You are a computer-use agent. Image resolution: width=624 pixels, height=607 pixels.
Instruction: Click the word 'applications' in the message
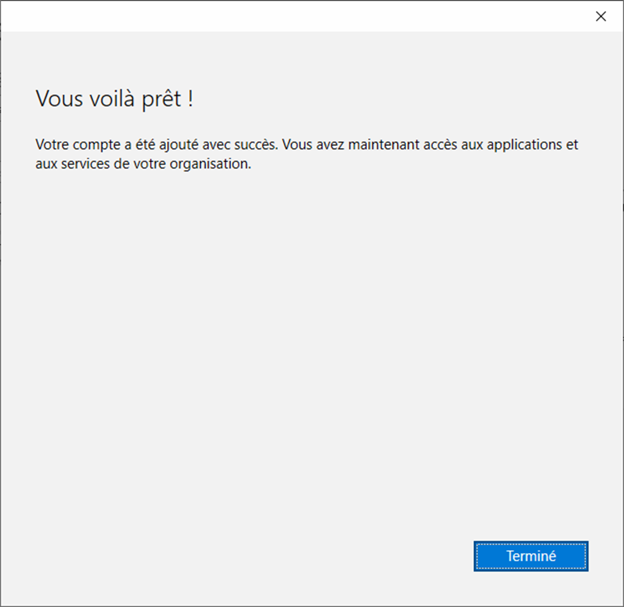point(526,146)
